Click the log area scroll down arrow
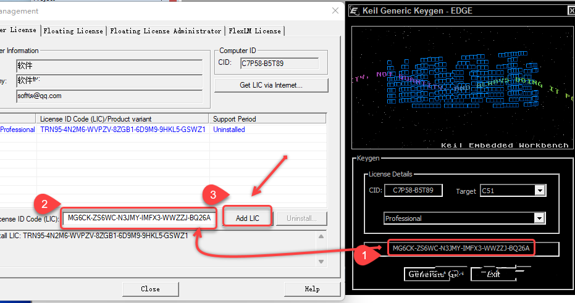Image resolution: width=575 pixels, height=303 pixels. tap(321, 262)
